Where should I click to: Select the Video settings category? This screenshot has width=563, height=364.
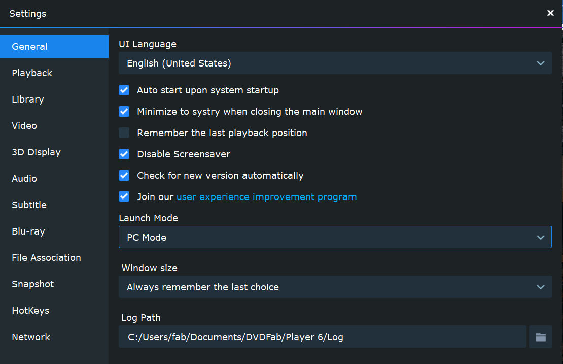(x=24, y=126)
